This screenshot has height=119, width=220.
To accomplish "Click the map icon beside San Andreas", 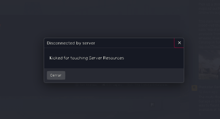I will pyautogui.click(x=77, y=85).
